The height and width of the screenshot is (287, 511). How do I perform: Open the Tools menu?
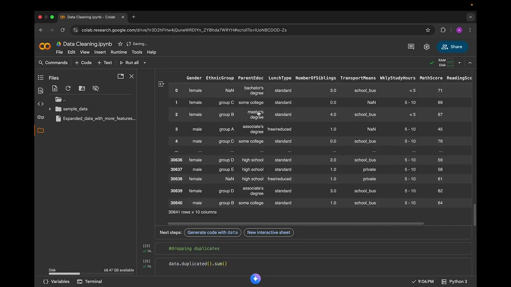[x=137, y=52]
